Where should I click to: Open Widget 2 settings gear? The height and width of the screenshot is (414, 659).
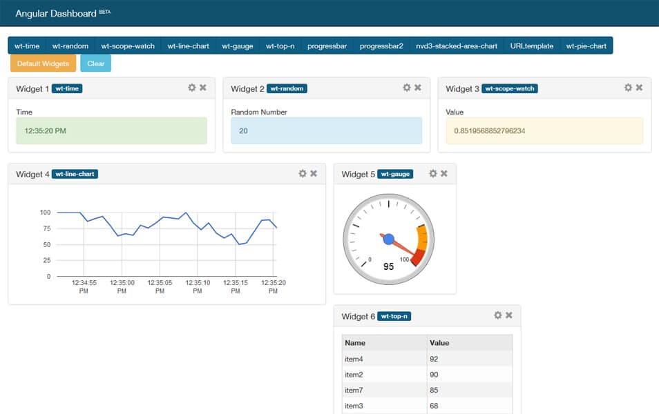tap(406, 88)
